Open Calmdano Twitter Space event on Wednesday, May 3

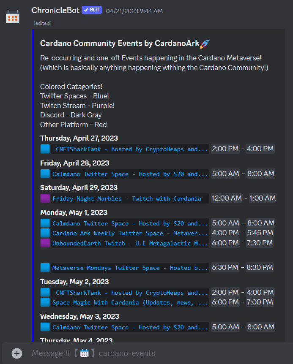(x=130, y=327)
